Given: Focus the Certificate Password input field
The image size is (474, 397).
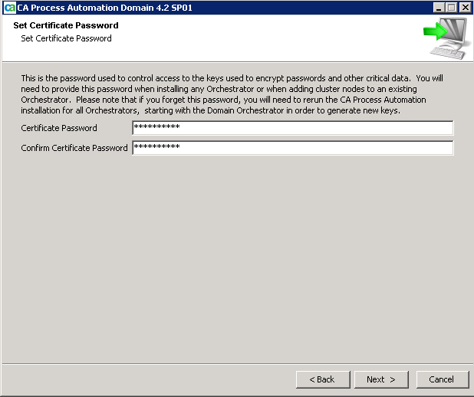Looking at the screenshot, I should coord(292,128).
